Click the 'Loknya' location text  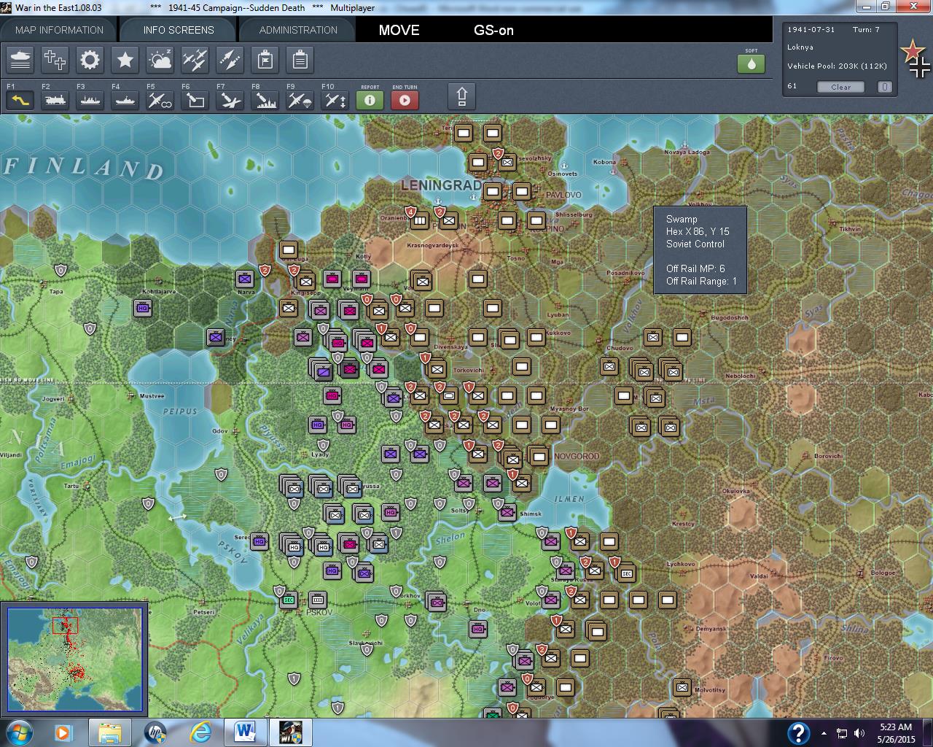800,47
